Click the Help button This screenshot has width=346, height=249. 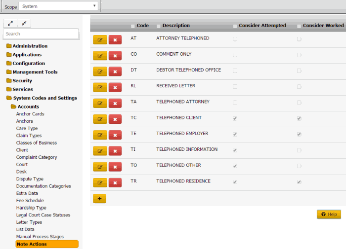point(329,214)
